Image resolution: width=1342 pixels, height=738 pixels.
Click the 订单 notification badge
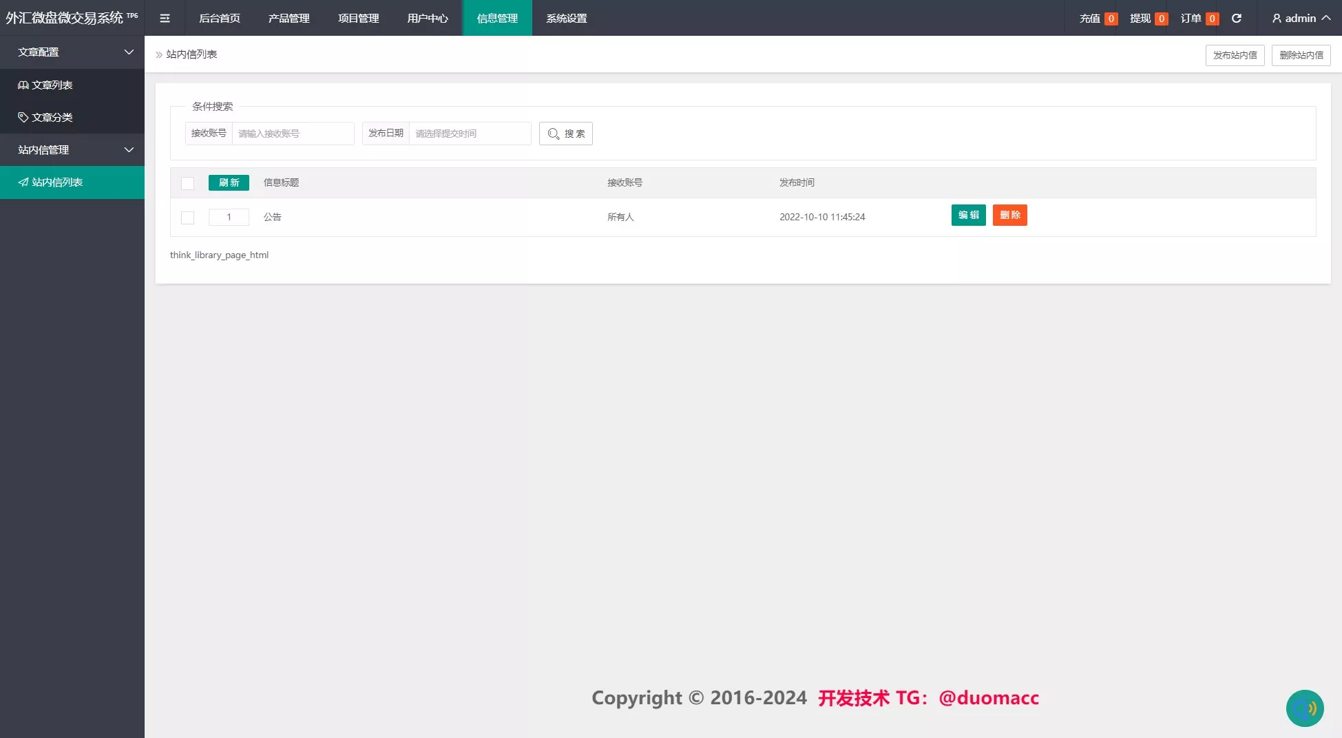pyautogui.click(x=1212, y=19)
